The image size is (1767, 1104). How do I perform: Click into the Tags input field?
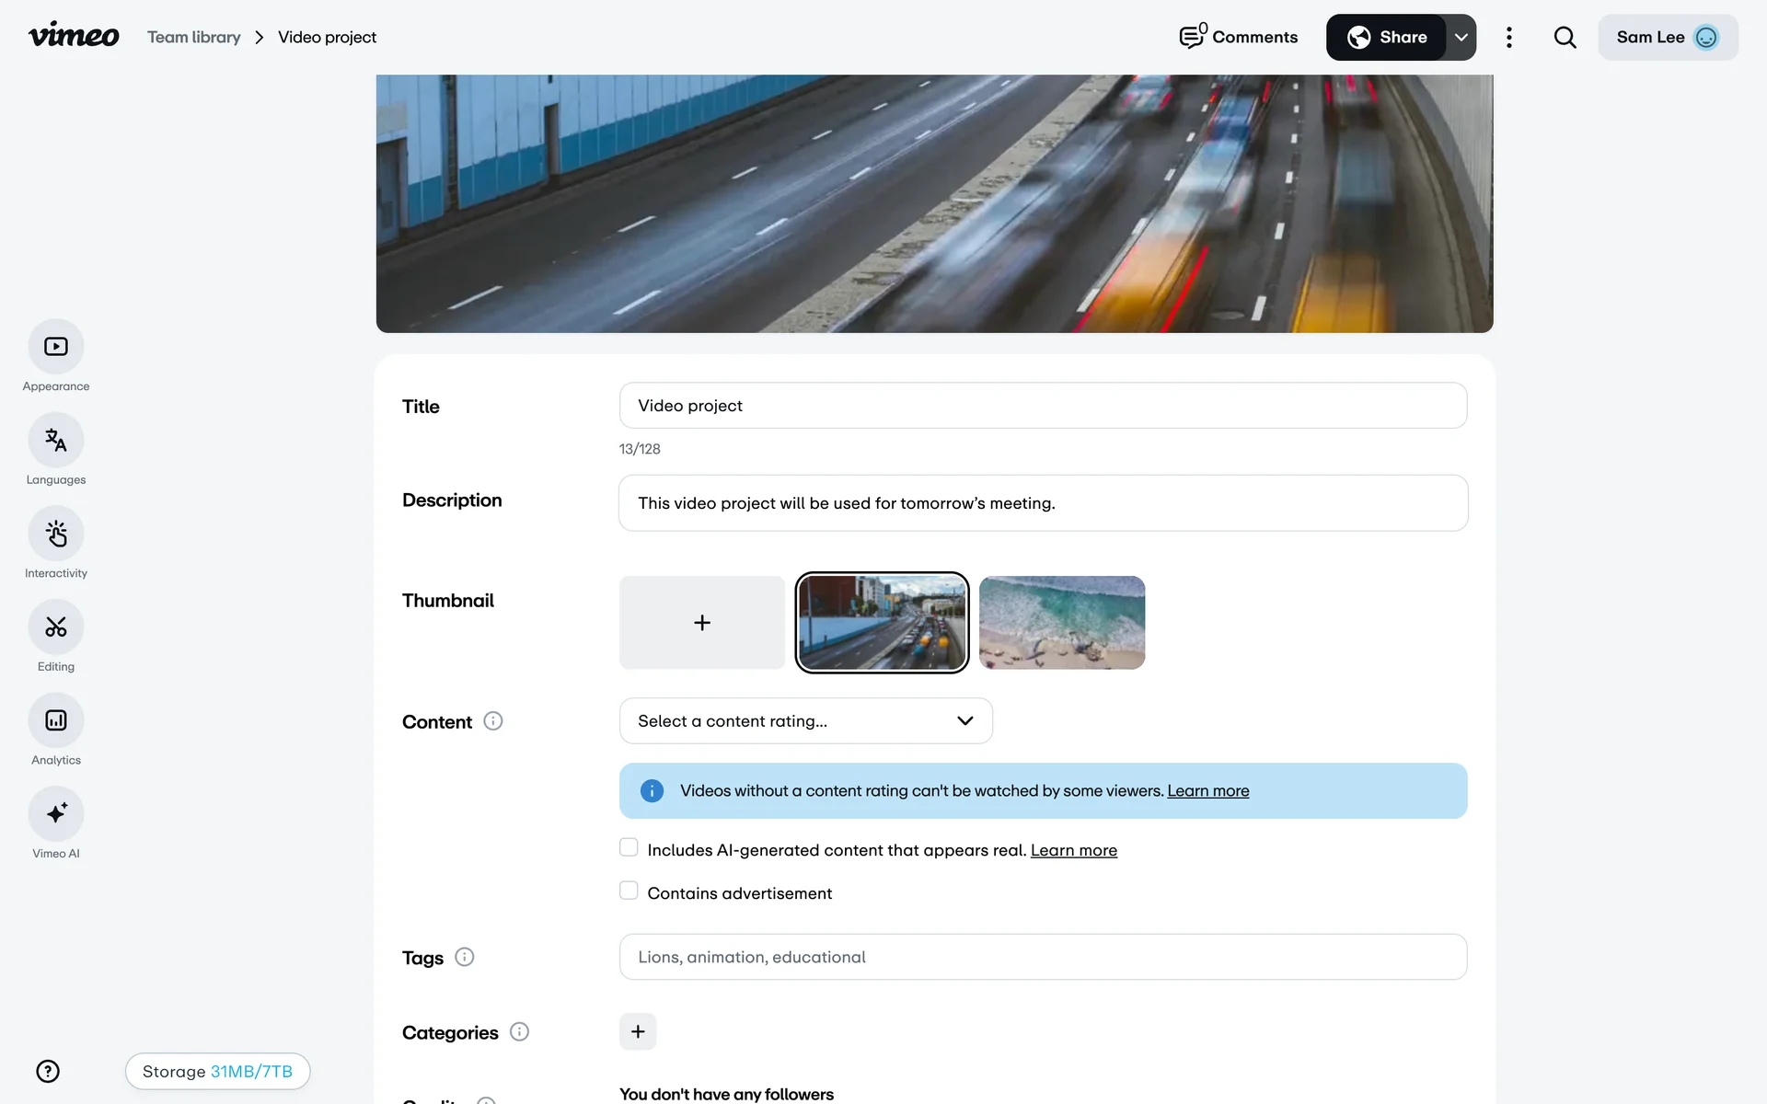[x=1043, y=957]
